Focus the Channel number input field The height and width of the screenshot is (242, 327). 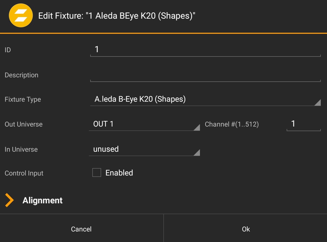[303, 124]
